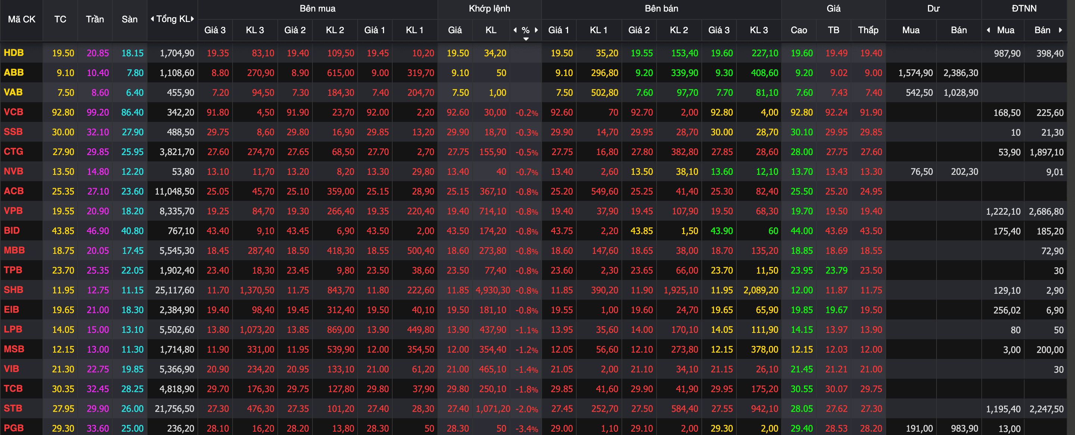
Task: Click Khớp lệnh Giá column header
Action: coord(455,30)
